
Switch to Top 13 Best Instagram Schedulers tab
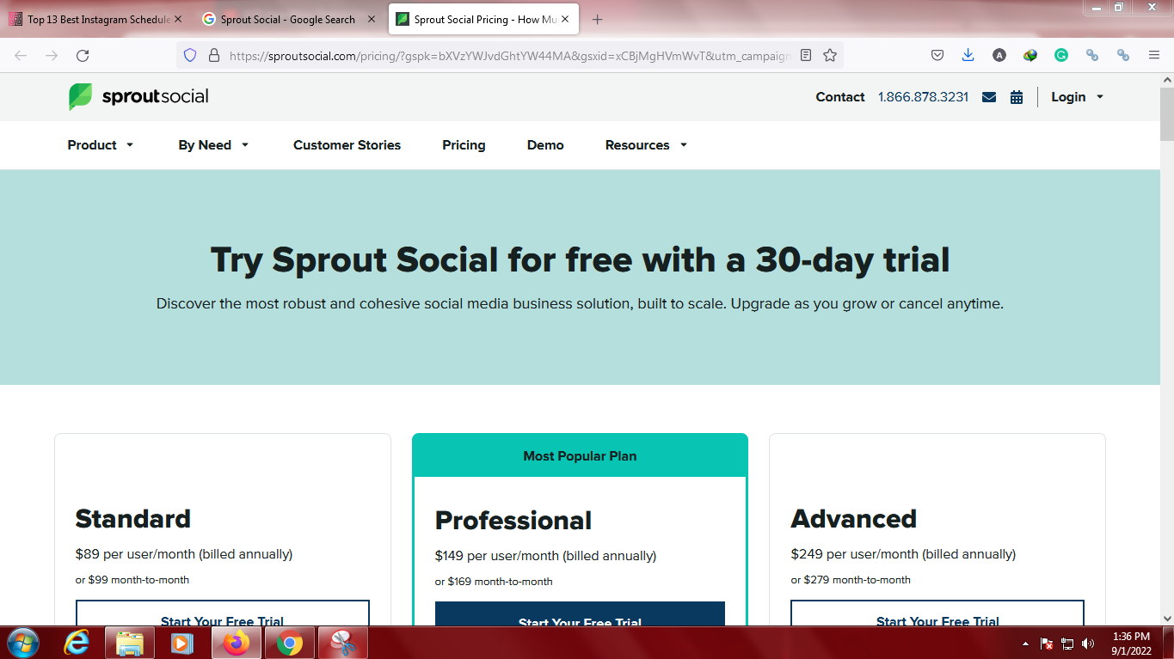pyautogui.click(x=95, y=19)
